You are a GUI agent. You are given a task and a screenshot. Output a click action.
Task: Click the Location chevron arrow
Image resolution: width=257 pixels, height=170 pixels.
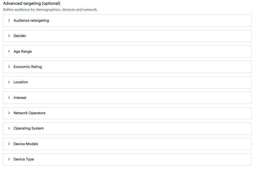pyautogui.click(x=9, y=82)
